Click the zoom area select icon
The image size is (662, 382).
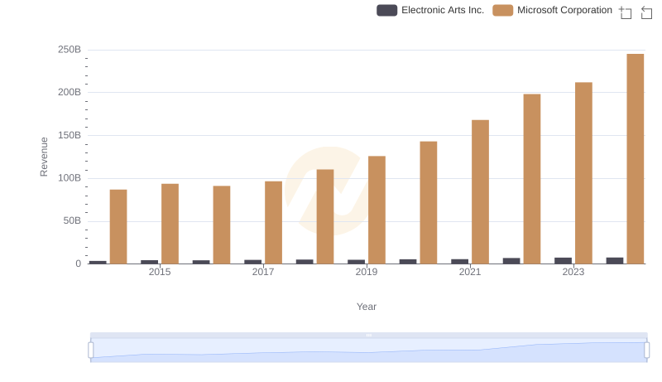tap(626, 12)
